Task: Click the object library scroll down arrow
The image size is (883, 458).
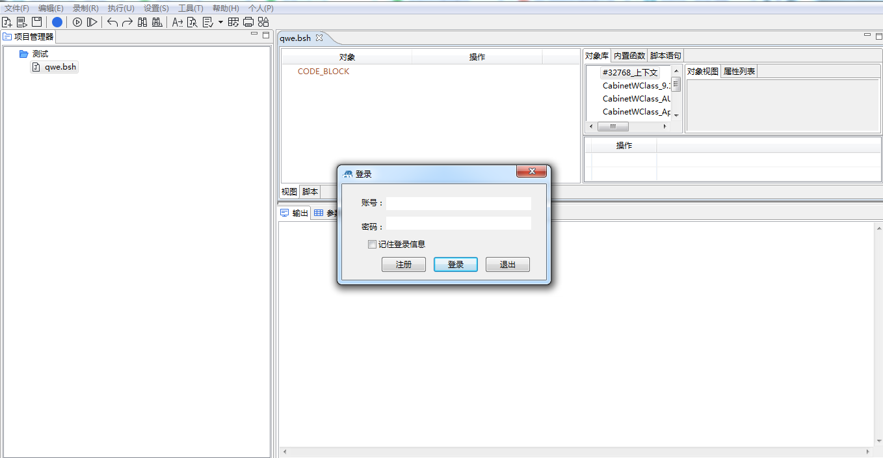Action: [676, 114]
